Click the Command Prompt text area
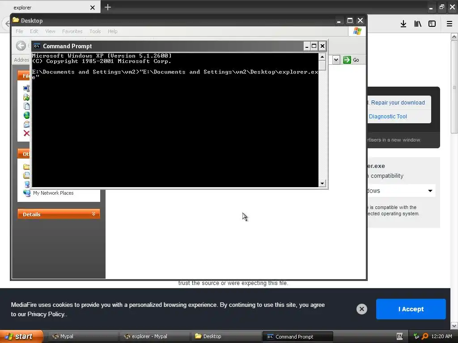Screen dimensions: 458x343 [175, 120]
